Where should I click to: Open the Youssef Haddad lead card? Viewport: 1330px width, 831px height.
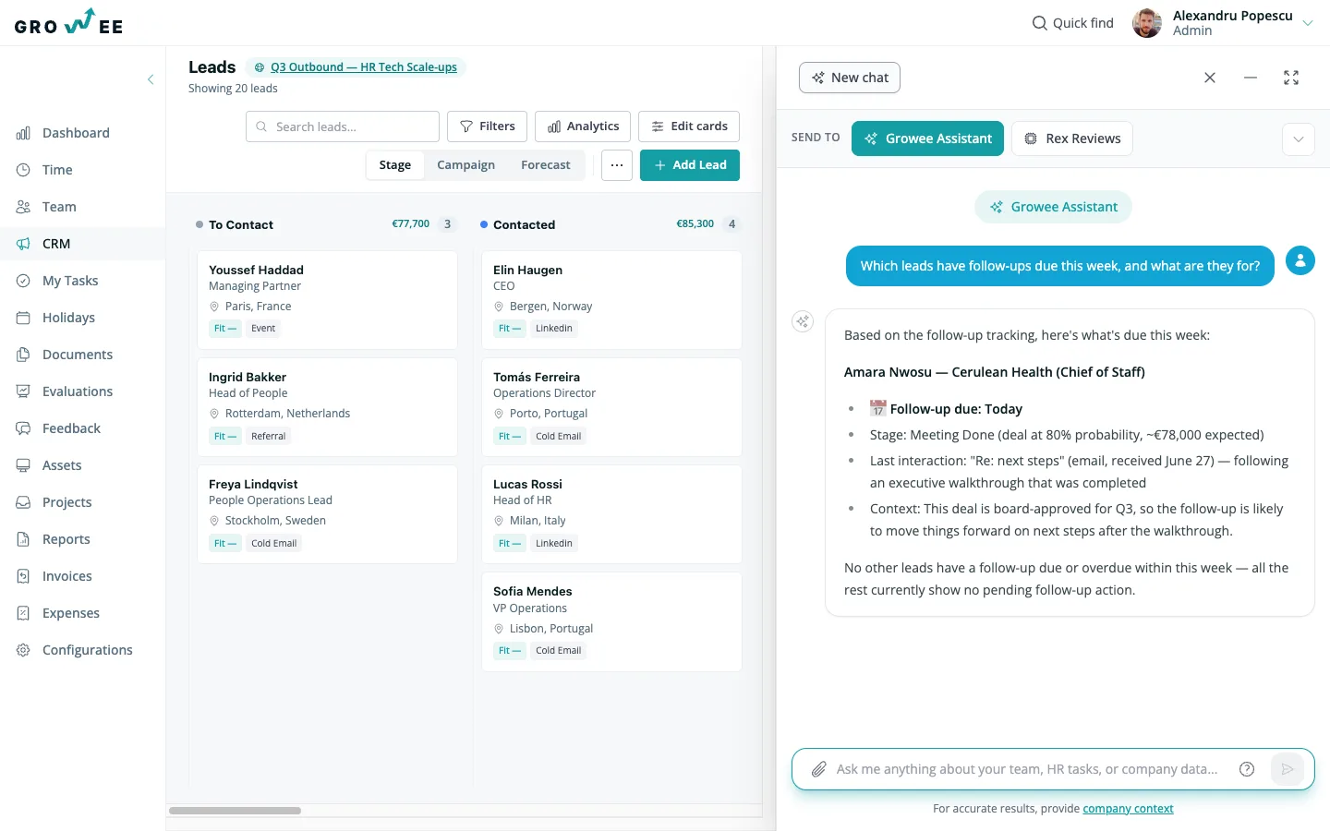[328, 299]
